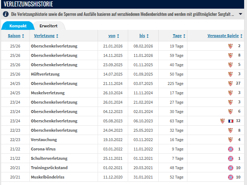Select the Muskelverletzung injury name
The width and height of the screenshot is (247, 185).
coord(48,93)
